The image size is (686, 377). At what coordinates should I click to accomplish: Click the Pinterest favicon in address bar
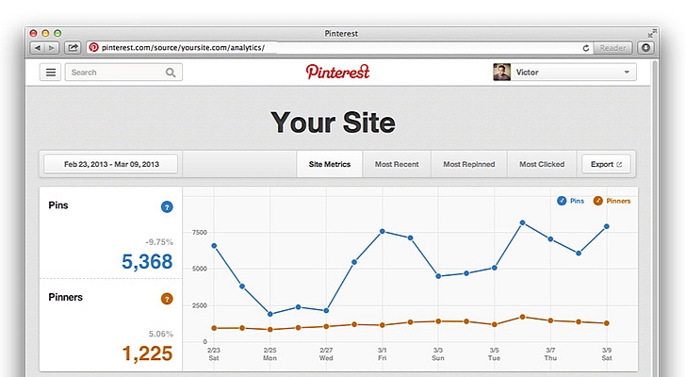tap(93, 48)
